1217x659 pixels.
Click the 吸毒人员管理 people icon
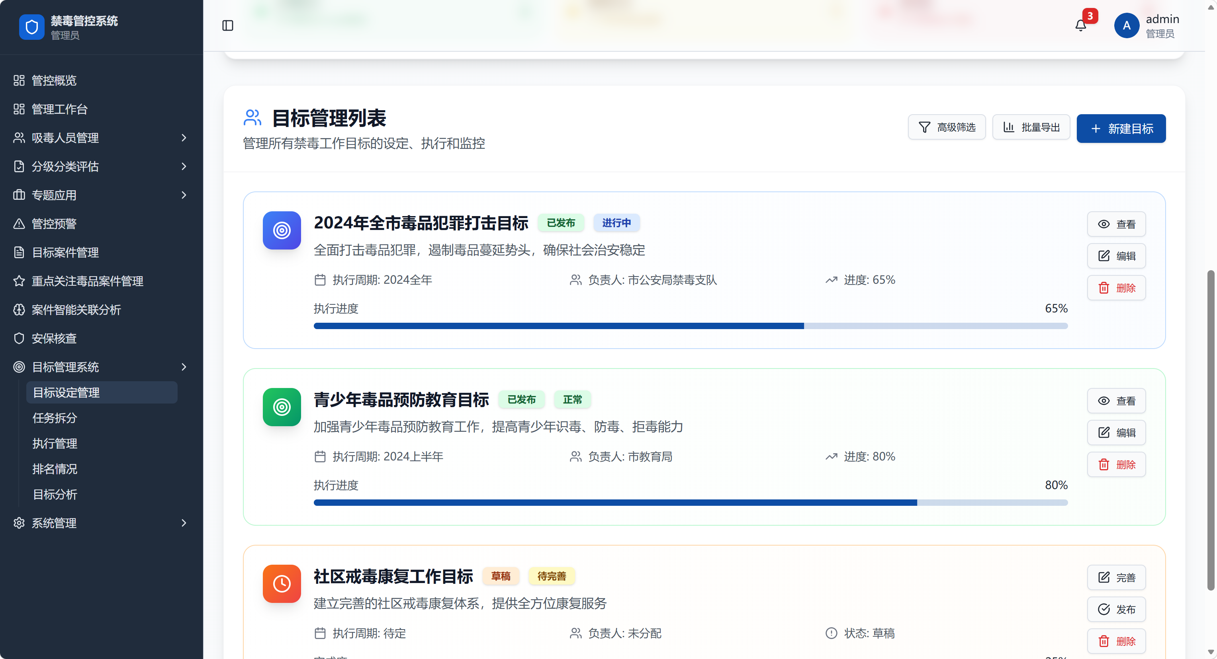(19, 137)
